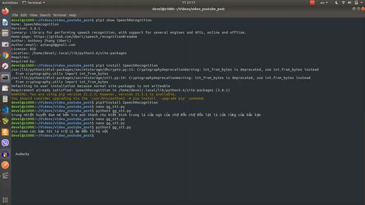Open Audacity from the dock
This screenshot has width=365, height=205.
click(5, 154)
